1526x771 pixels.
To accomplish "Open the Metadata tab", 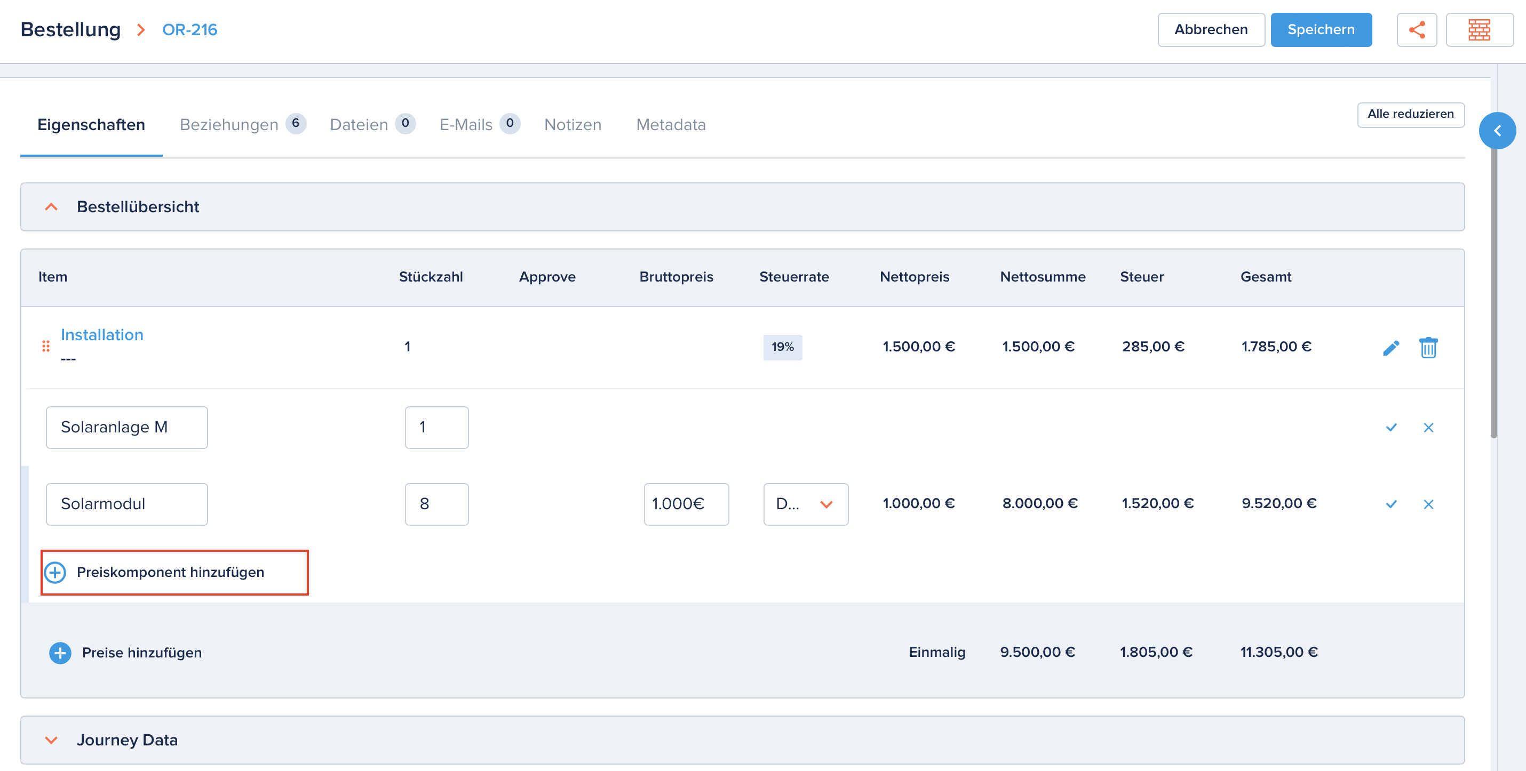I will click(x=671, y=125).
